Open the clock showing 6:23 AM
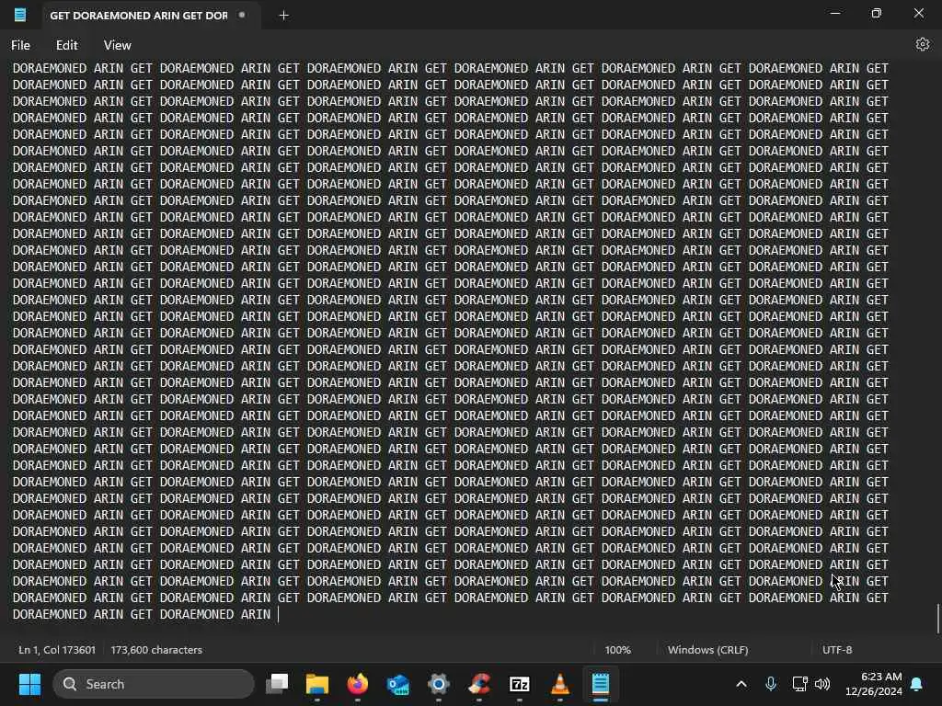This screenshot has height=706, width=942. click(x=874, y=684)
